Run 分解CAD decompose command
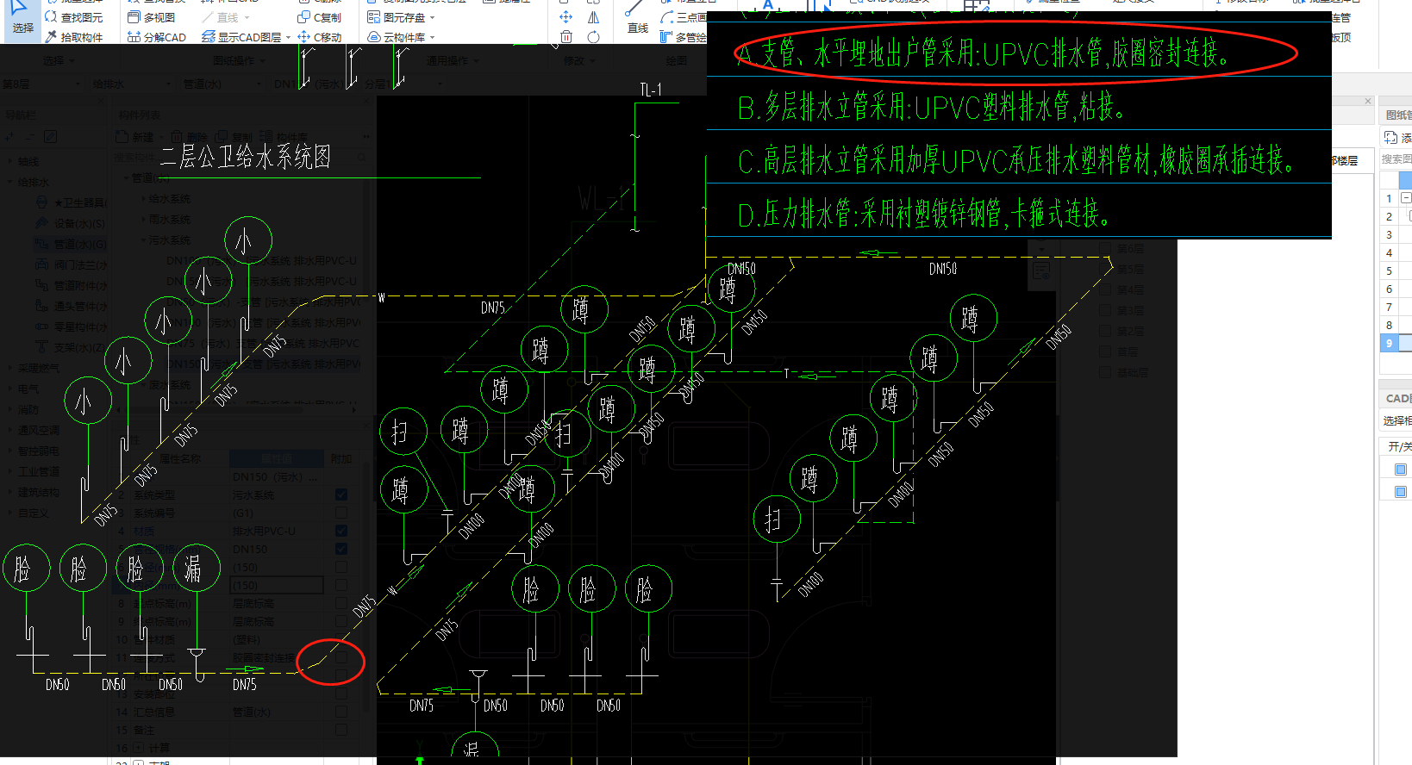The image size is (1412, 765). click(157, 37)
